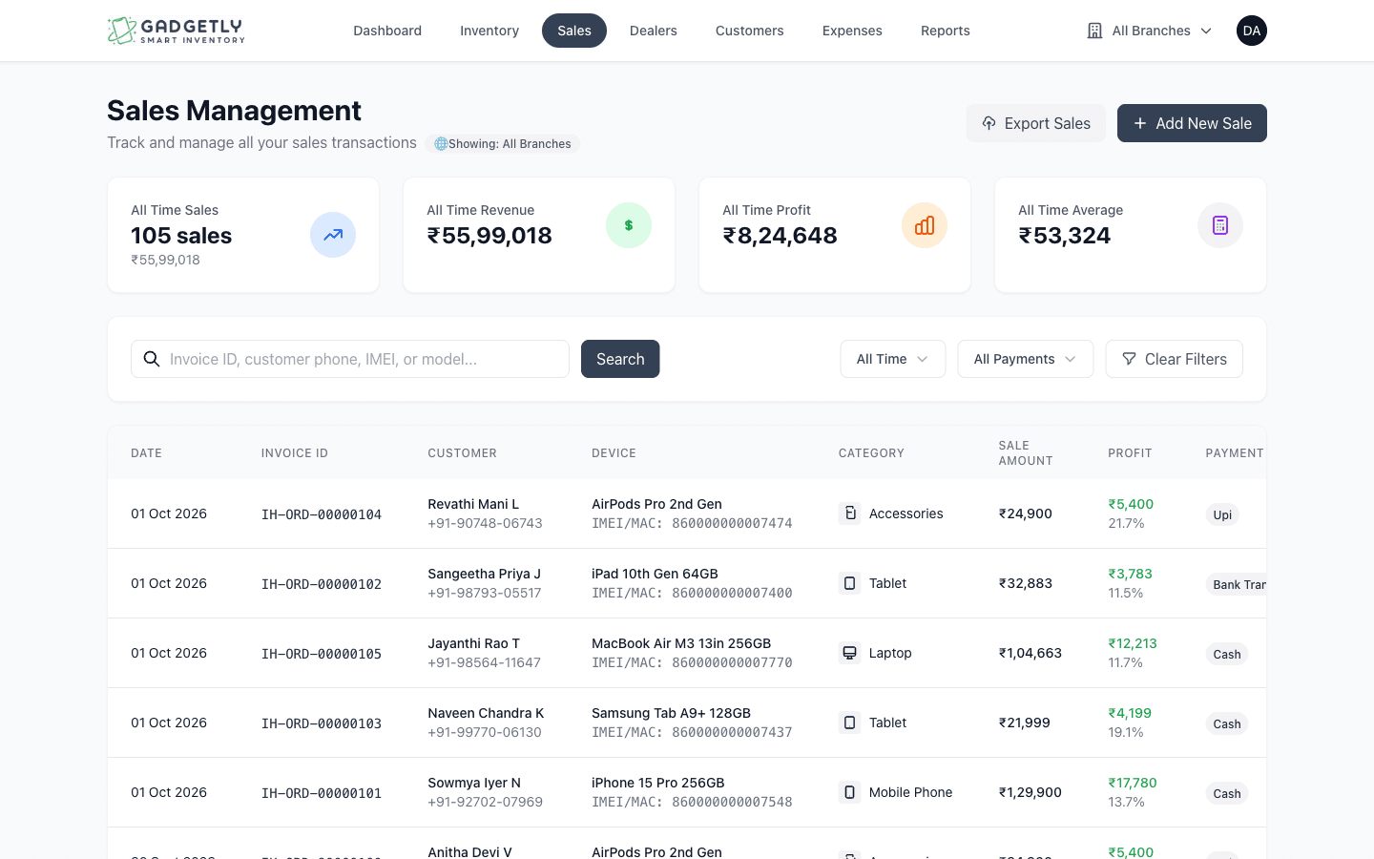Select customer name Sowmya Iyer N
Screen dimensions: 1374x859
pos(474,783)
